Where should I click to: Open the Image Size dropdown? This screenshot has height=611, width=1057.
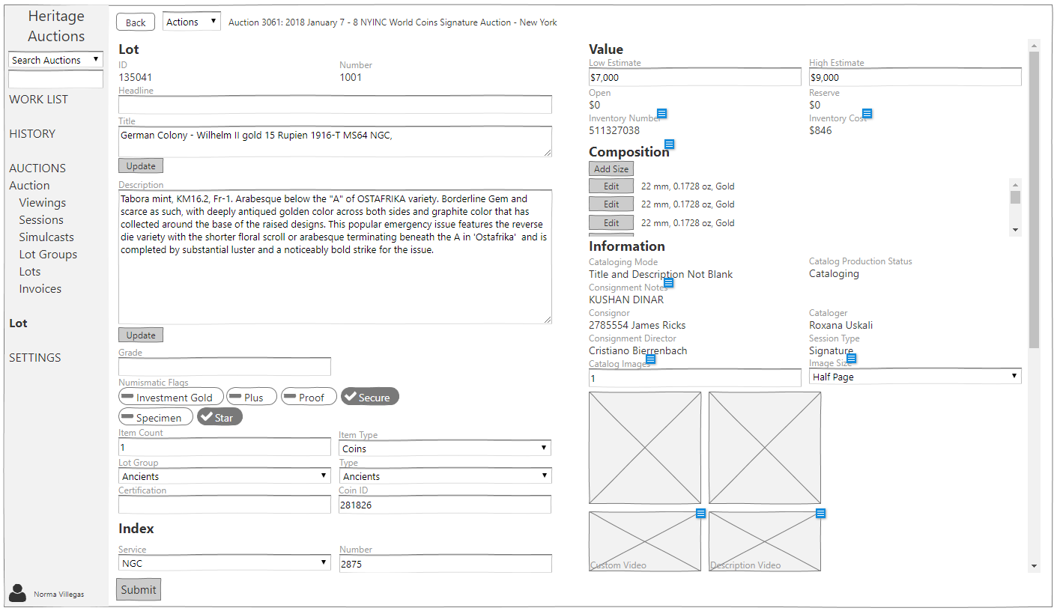(x=915, y=377)
